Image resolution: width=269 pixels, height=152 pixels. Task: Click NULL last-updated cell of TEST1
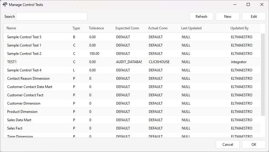tap(186, 62)
